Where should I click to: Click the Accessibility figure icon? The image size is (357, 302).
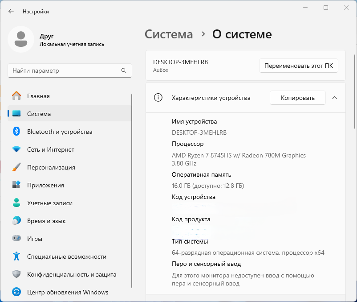click(16, 256)
